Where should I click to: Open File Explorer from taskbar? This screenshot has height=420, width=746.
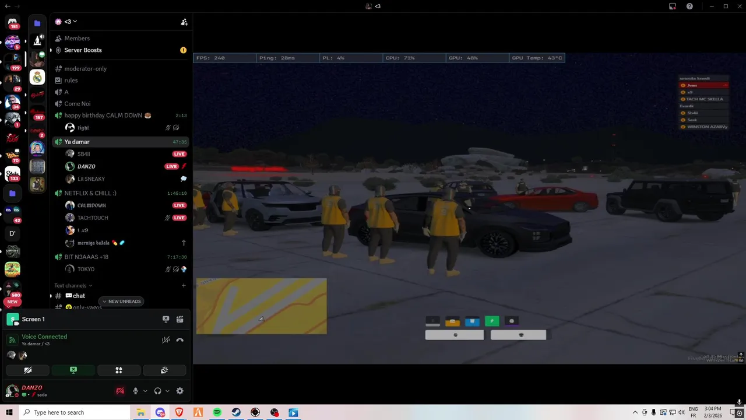point(140,412)
